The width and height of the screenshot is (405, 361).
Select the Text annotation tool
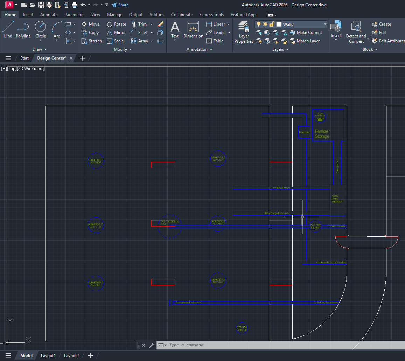coord(175,30)
